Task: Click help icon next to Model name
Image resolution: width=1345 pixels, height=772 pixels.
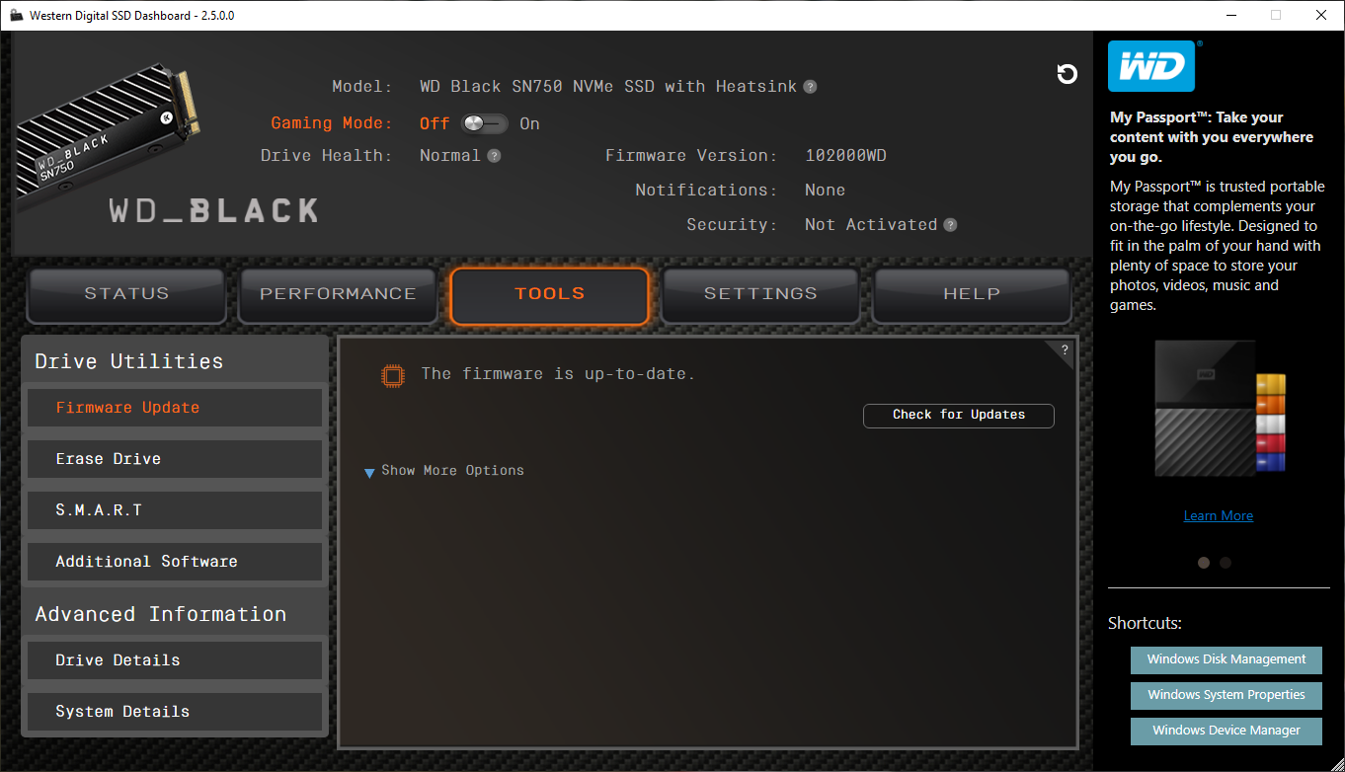Action: [x=810, y=87]
